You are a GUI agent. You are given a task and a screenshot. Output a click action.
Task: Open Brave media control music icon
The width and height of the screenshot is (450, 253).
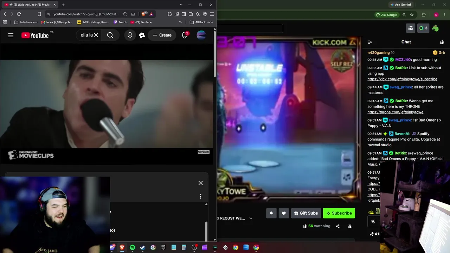(x=177, y=14)
